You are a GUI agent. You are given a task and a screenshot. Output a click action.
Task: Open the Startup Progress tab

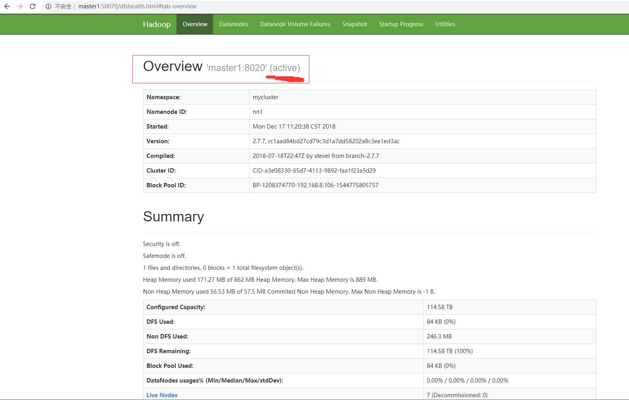click(401, 24)
